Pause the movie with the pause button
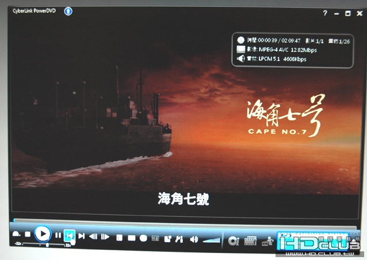Viewport: 367px width, 260px height. (58, 235)
